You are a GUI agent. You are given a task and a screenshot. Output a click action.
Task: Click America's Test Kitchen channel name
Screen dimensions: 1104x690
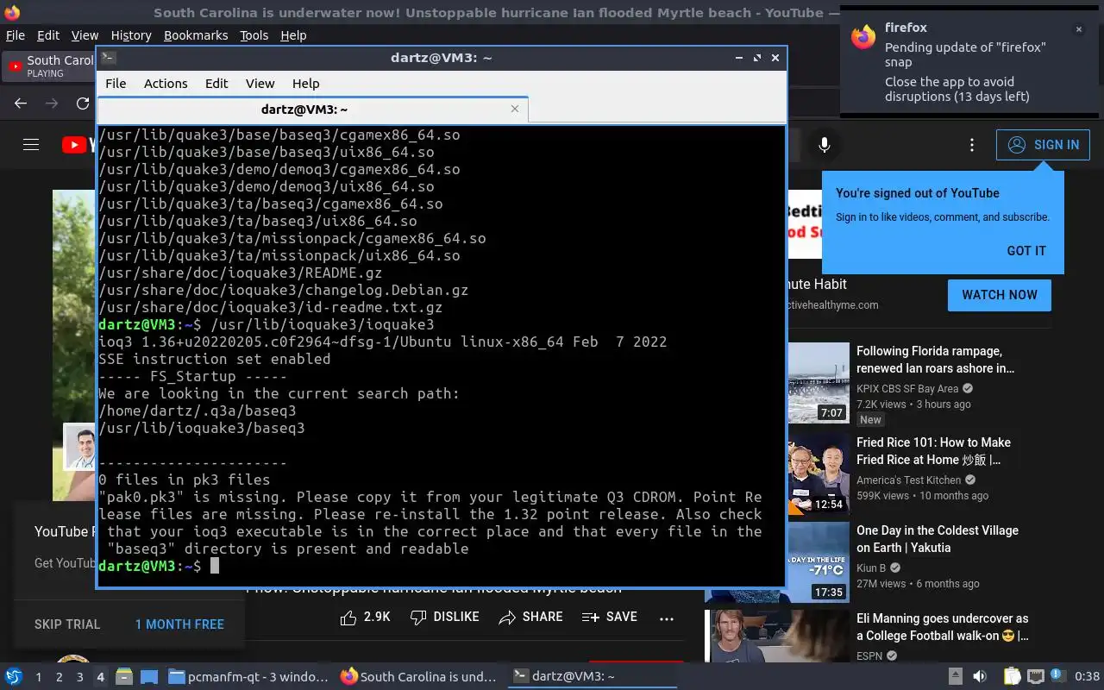pos(908,480)
